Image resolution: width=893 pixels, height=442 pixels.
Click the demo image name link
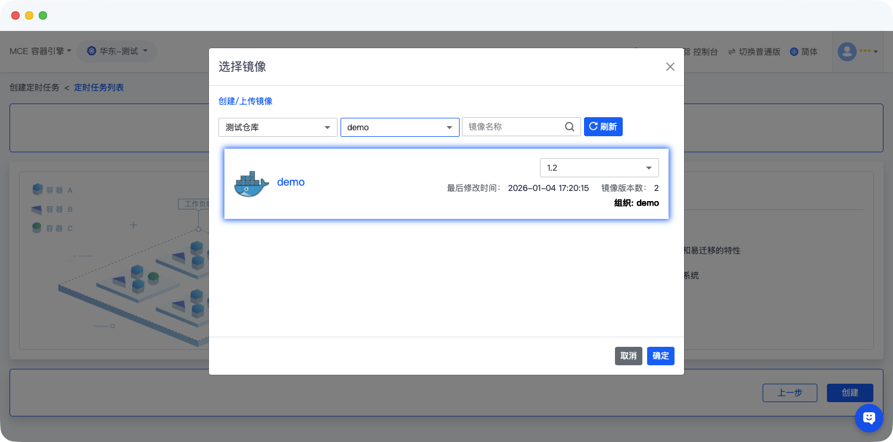click(x=291, y=182)
